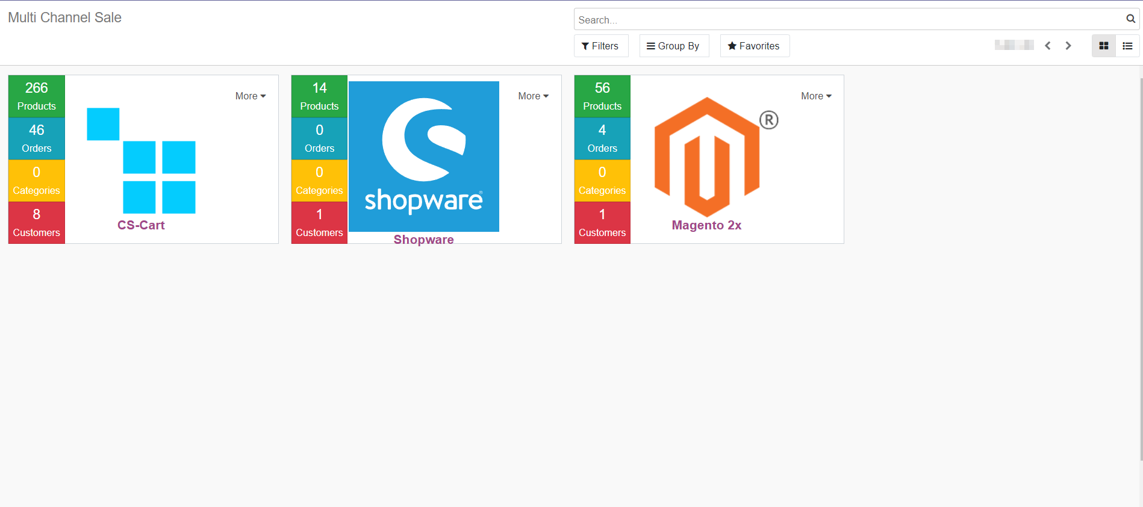Click the Shopware logo image
Screen dimensions: 1143x507
424,157
